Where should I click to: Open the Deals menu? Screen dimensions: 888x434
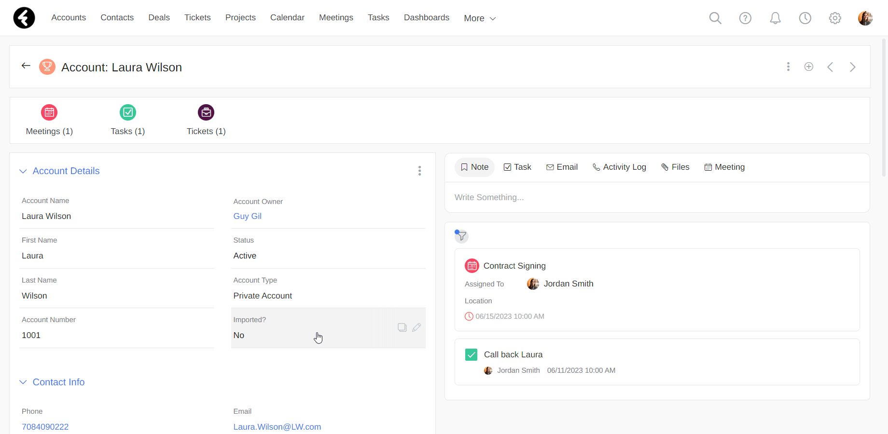point(159,17)
